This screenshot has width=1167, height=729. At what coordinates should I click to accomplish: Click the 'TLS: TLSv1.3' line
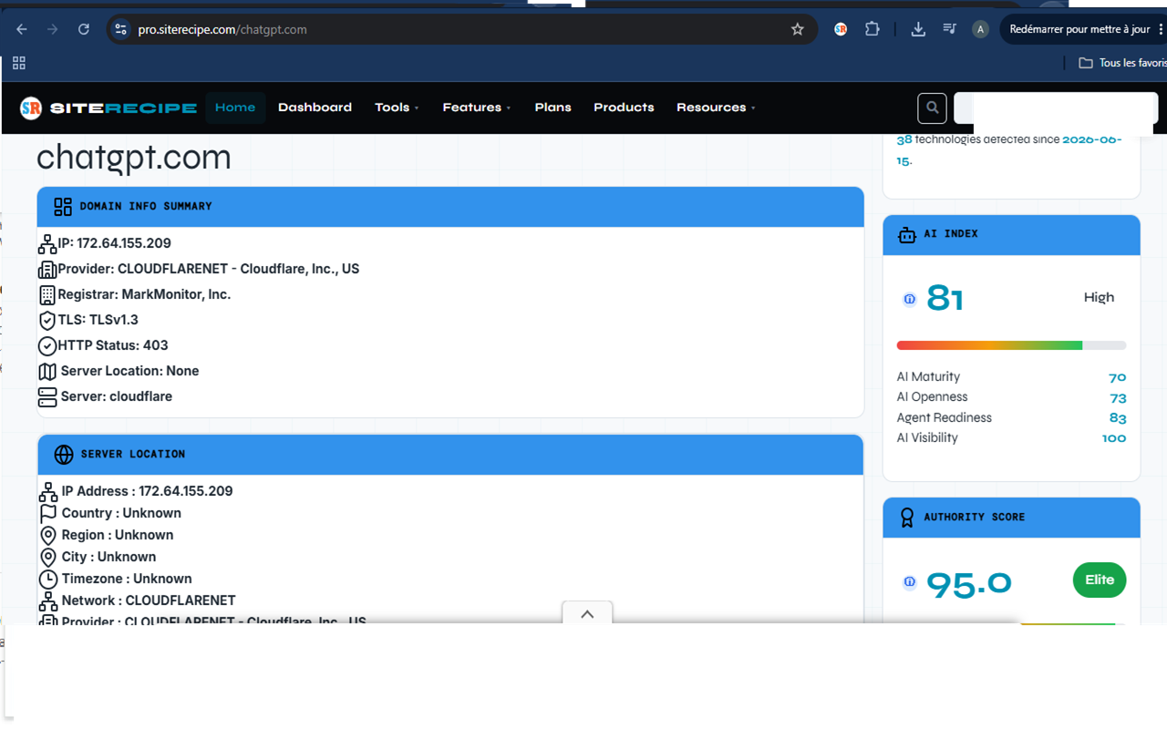88,320
